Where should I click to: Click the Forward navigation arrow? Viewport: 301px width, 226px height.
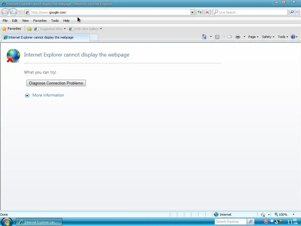point(13,12)
